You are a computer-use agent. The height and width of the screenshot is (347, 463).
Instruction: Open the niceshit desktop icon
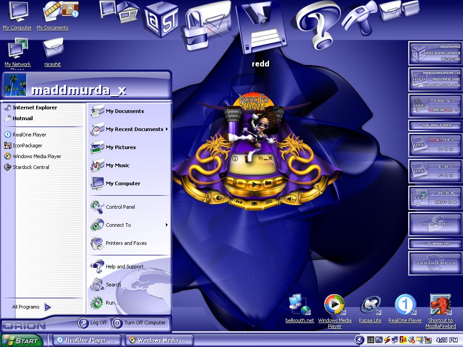[x=52, y=52]
